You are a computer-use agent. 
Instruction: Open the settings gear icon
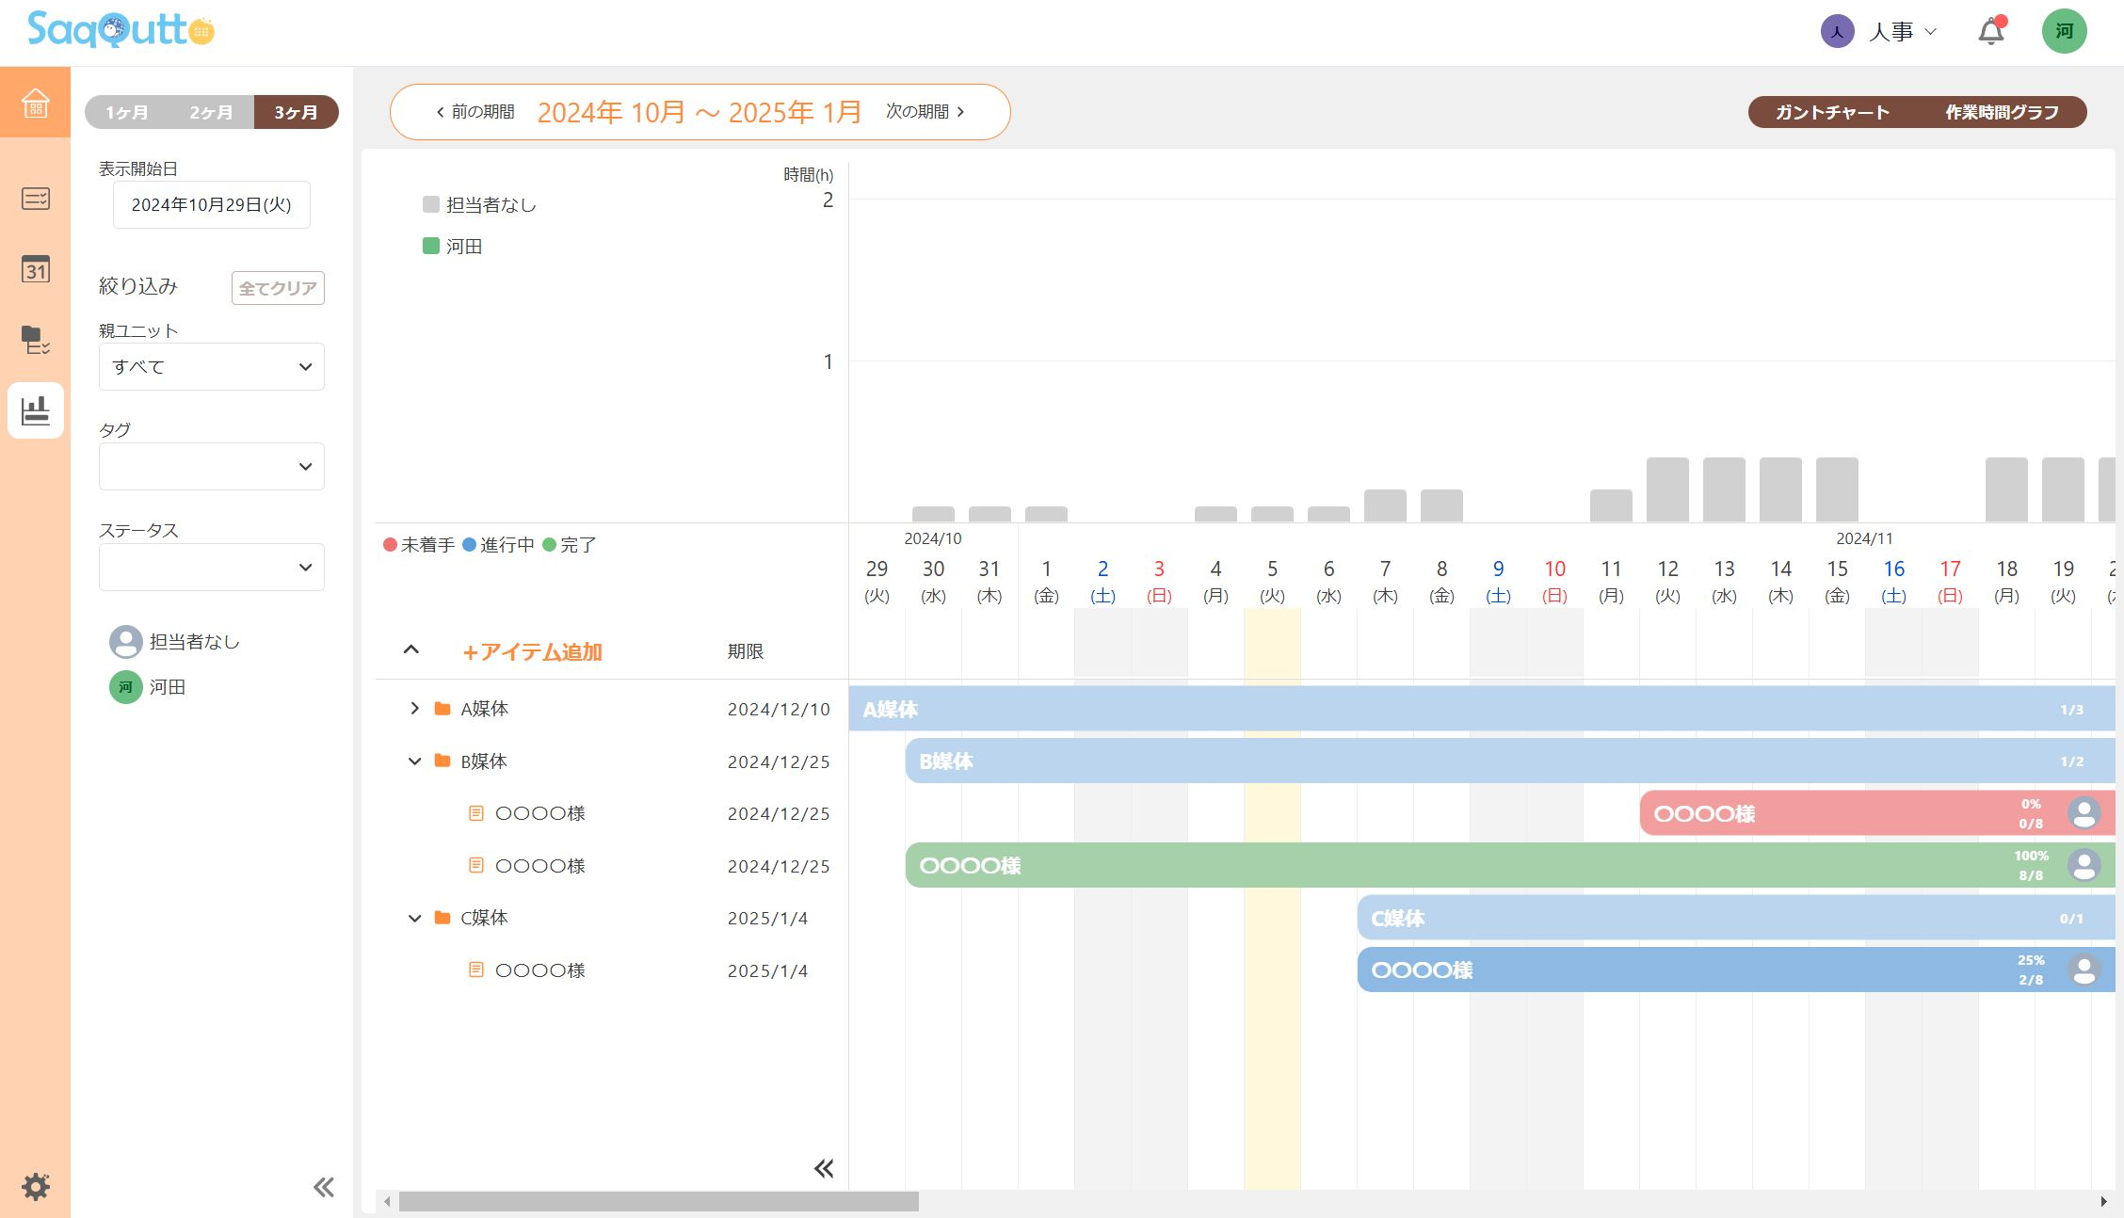click(35, 1186)
